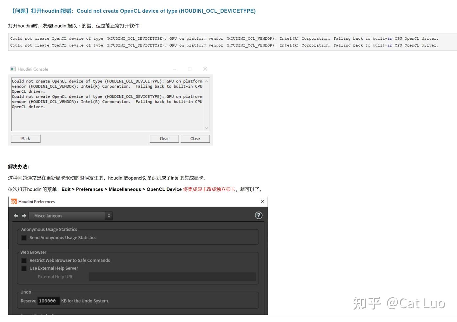Click the Clear button in Houdini Console
This screenshot has height=322, width=457.
coord(164,139)
